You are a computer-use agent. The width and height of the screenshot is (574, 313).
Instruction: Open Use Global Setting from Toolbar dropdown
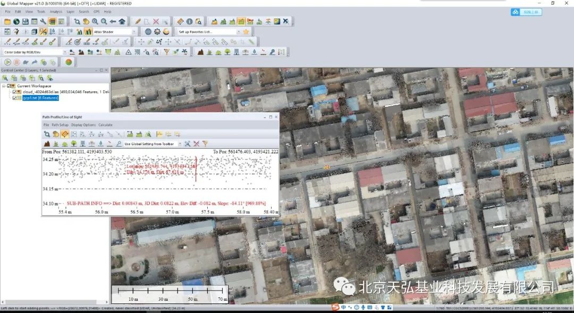pyautogui.click(x=180, y=144)
